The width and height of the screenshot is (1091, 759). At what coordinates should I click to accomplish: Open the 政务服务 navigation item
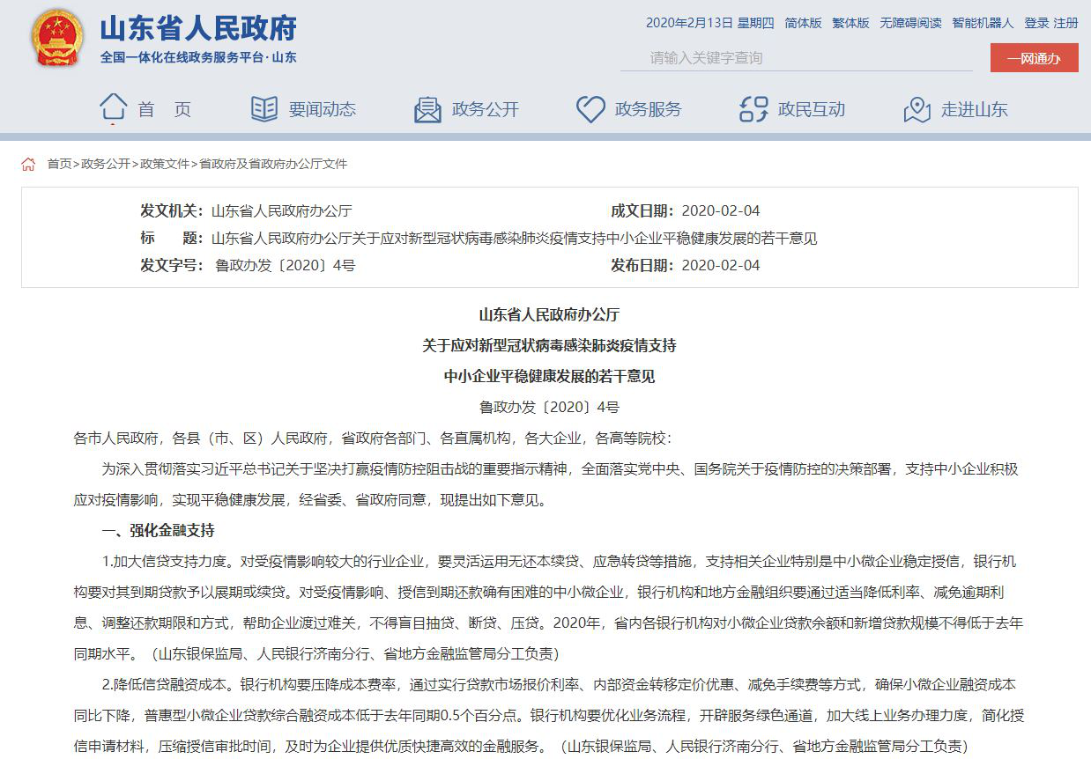click(649, 109)
